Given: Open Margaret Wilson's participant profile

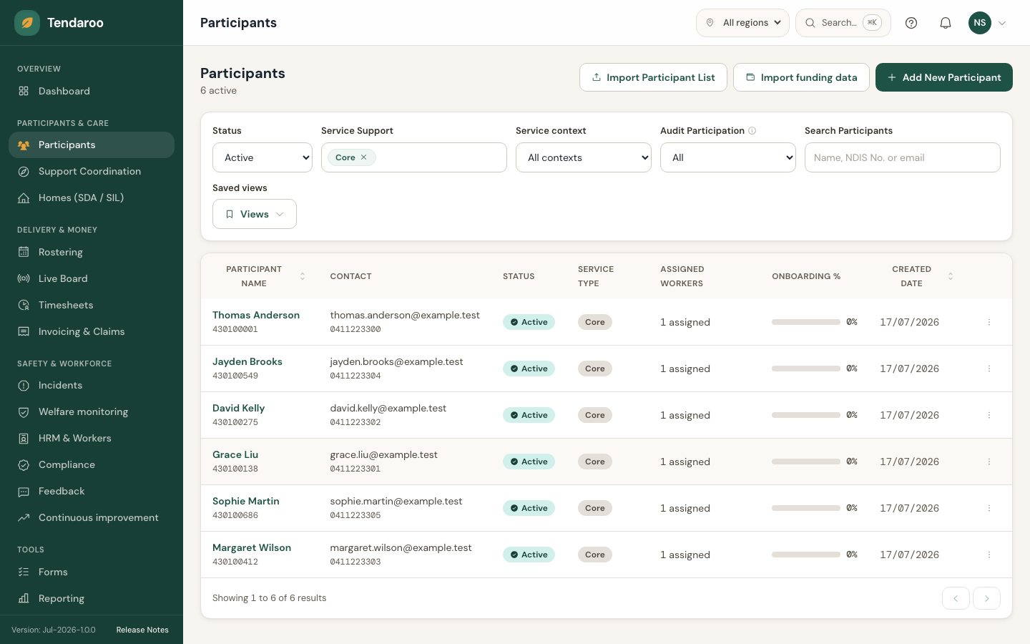Looking at the screenshot, I should pyautogui.click(x=252, y=547).
